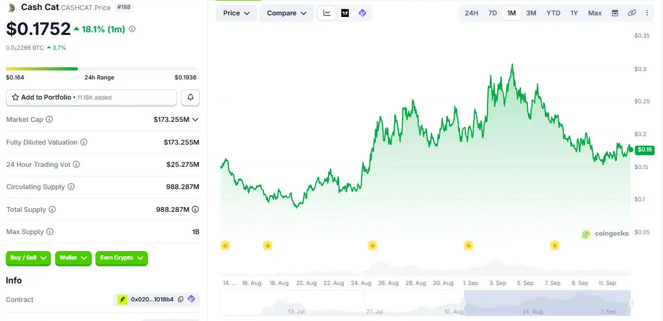Click info icon beside Market Cap
The height and width of the screenshot is (321, 663).
point(49,120)
